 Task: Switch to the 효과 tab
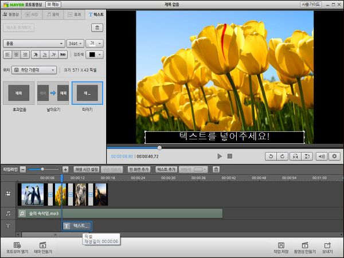coord(75,14)
